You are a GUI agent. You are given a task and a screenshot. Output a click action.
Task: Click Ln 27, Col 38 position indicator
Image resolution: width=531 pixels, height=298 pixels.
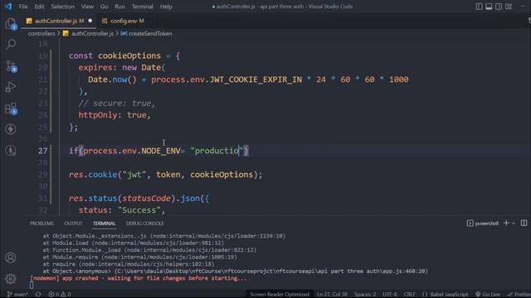[332, 295]
